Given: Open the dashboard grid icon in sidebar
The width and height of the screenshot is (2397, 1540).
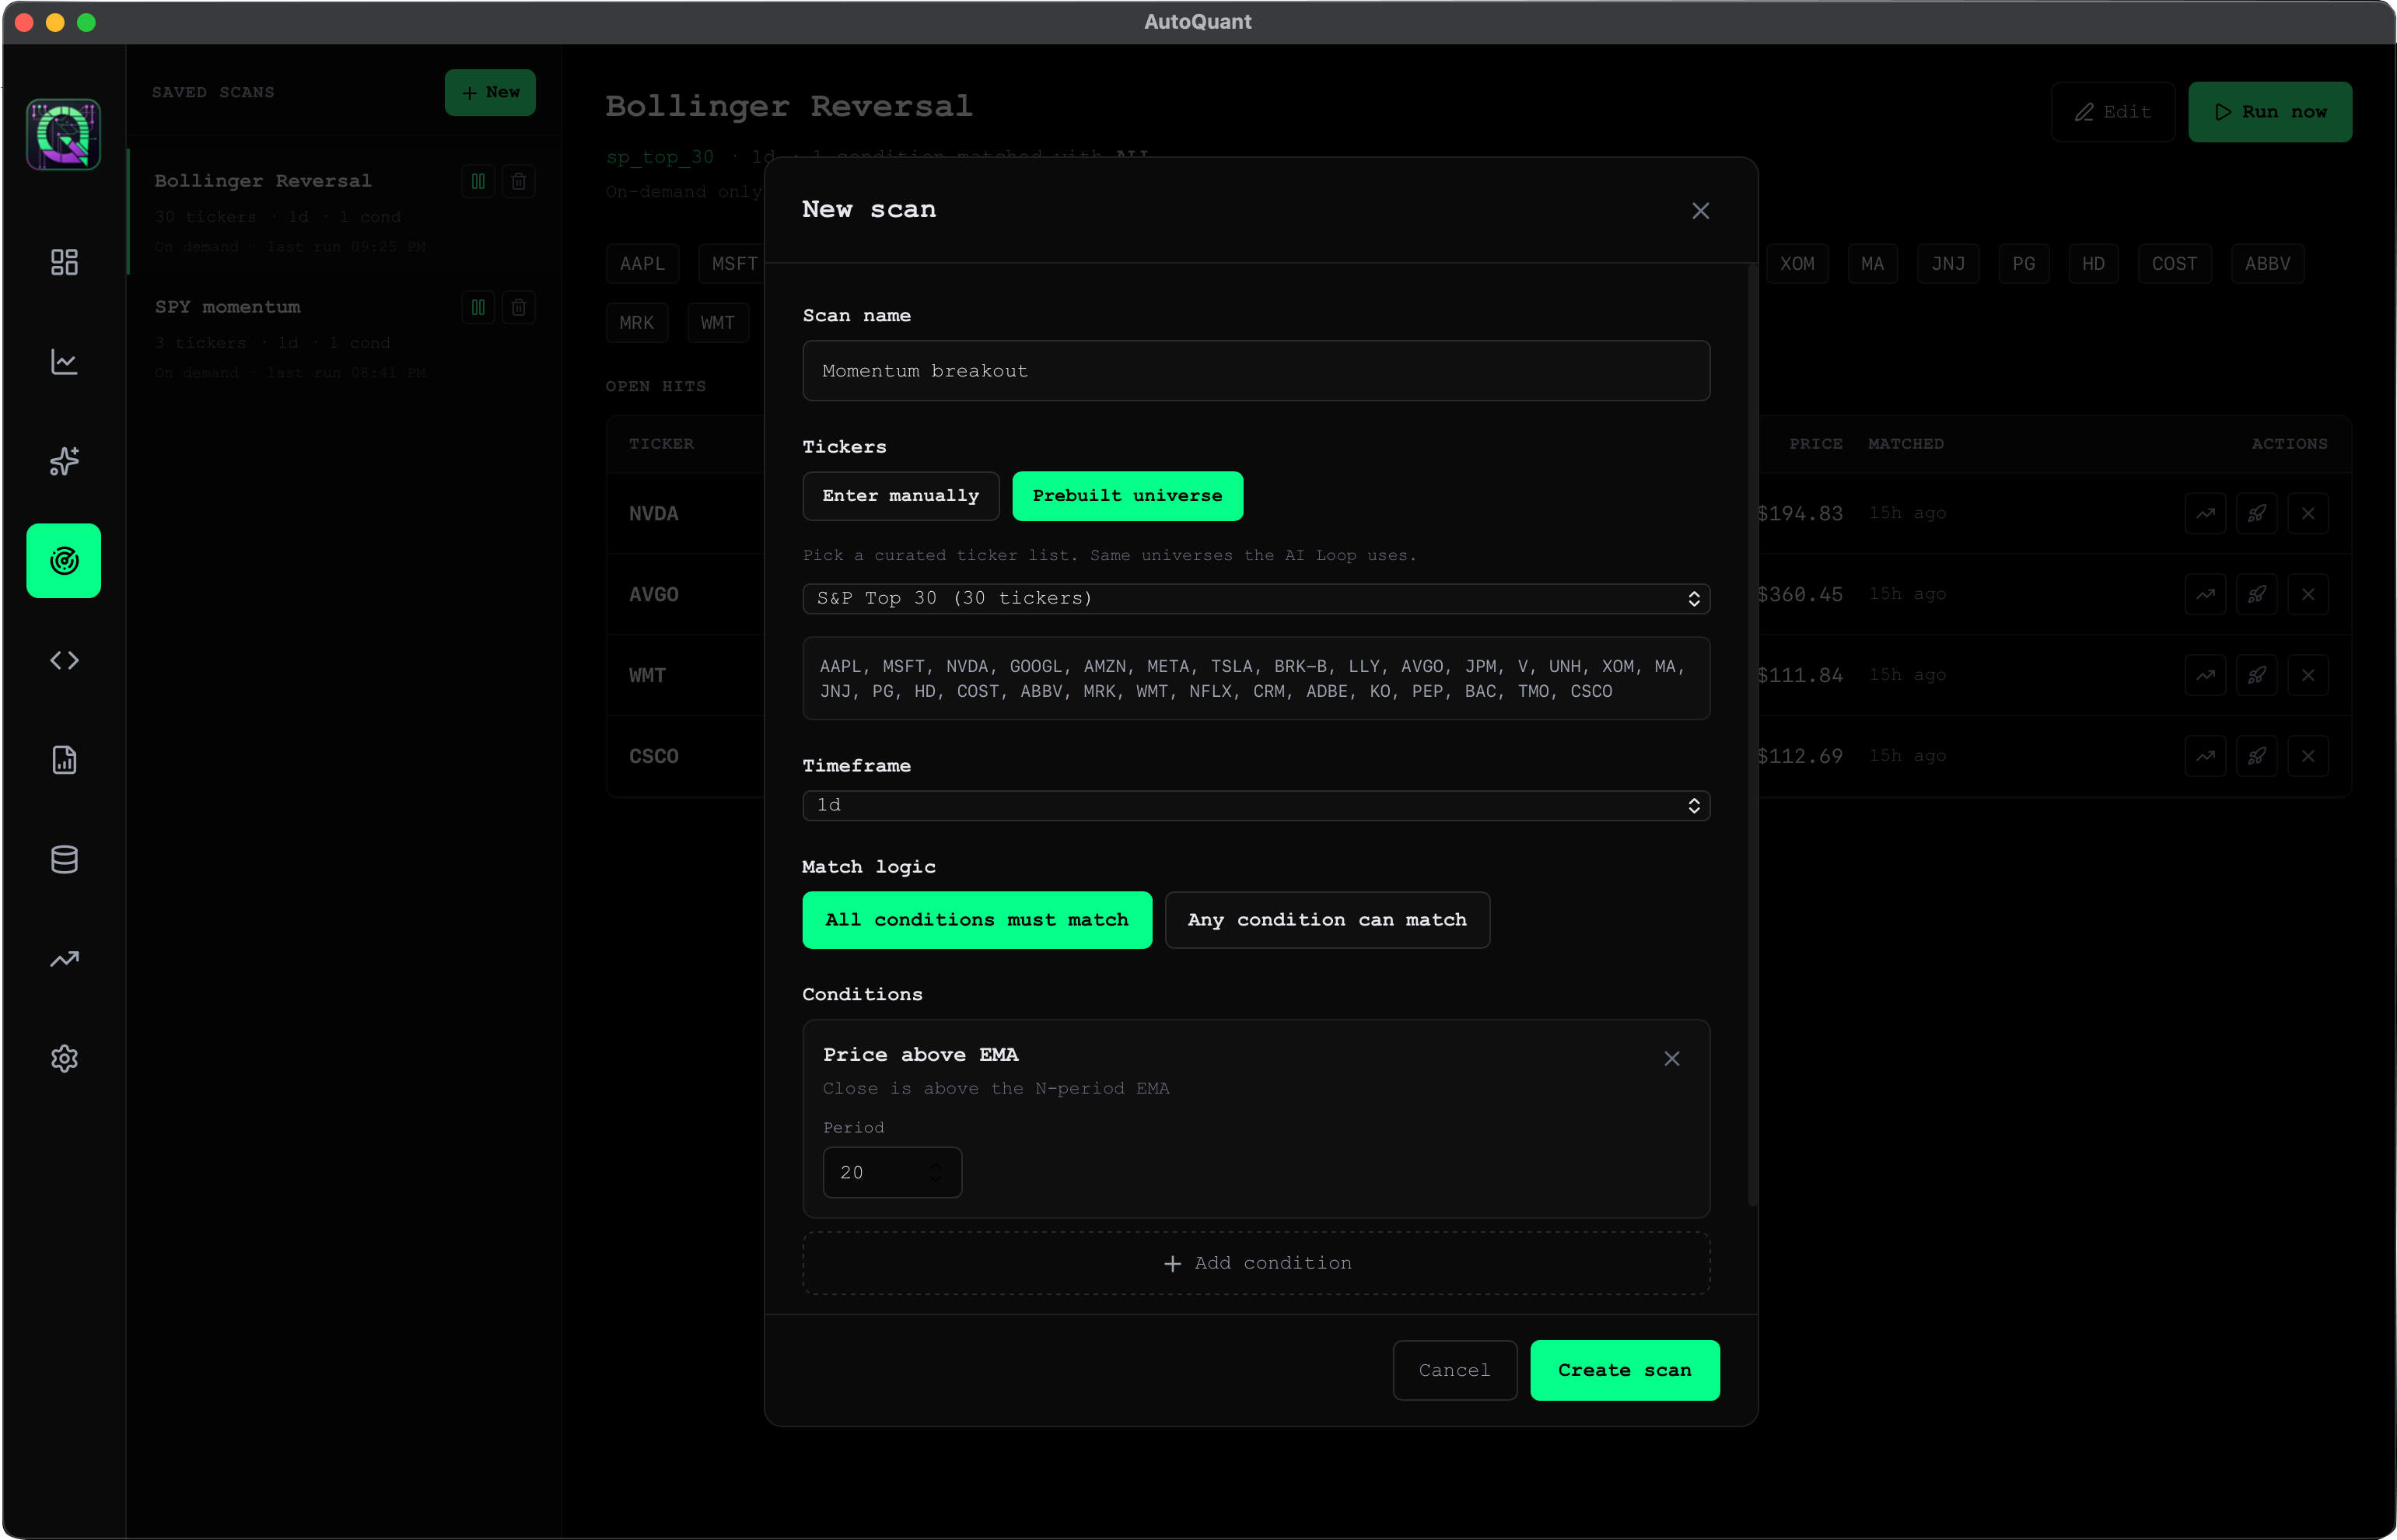Looking at the screenshot, I should tap(64, 262).
